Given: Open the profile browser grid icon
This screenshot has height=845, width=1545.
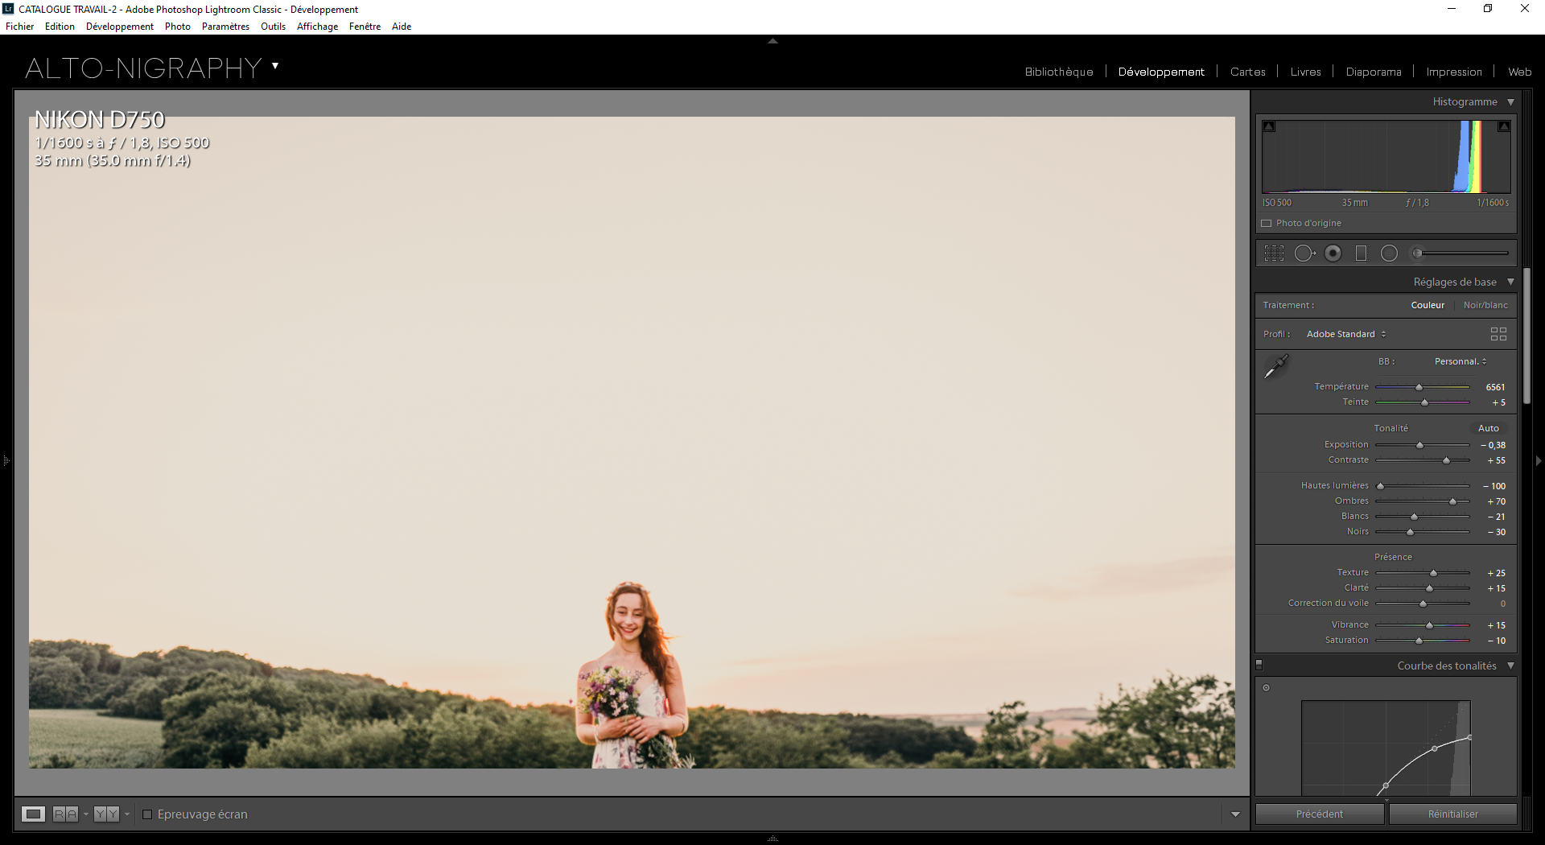Looking at the screenshot, I should [1498, 333].
